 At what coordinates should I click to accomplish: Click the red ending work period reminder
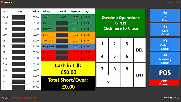point(25,98)
